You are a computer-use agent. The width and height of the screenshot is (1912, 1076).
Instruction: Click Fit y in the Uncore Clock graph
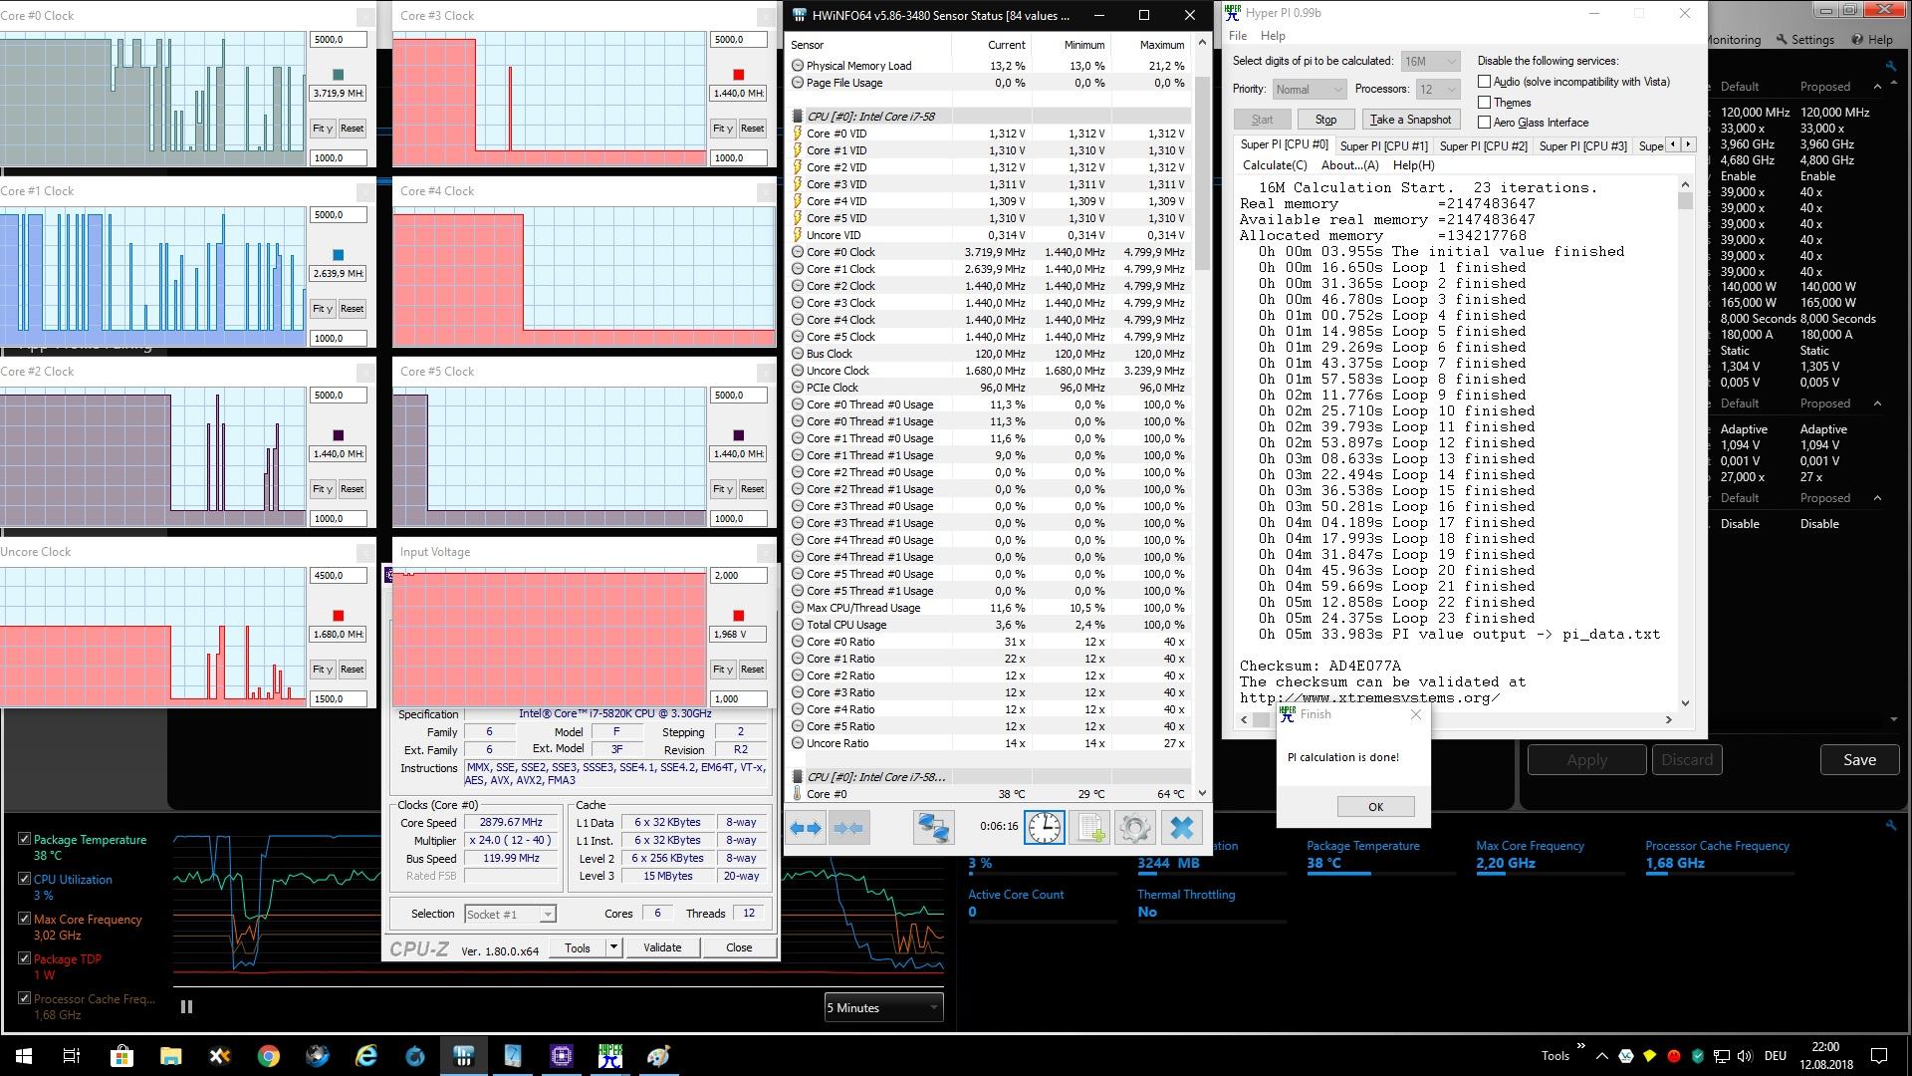pyautogui.click(x=322, y=670)
